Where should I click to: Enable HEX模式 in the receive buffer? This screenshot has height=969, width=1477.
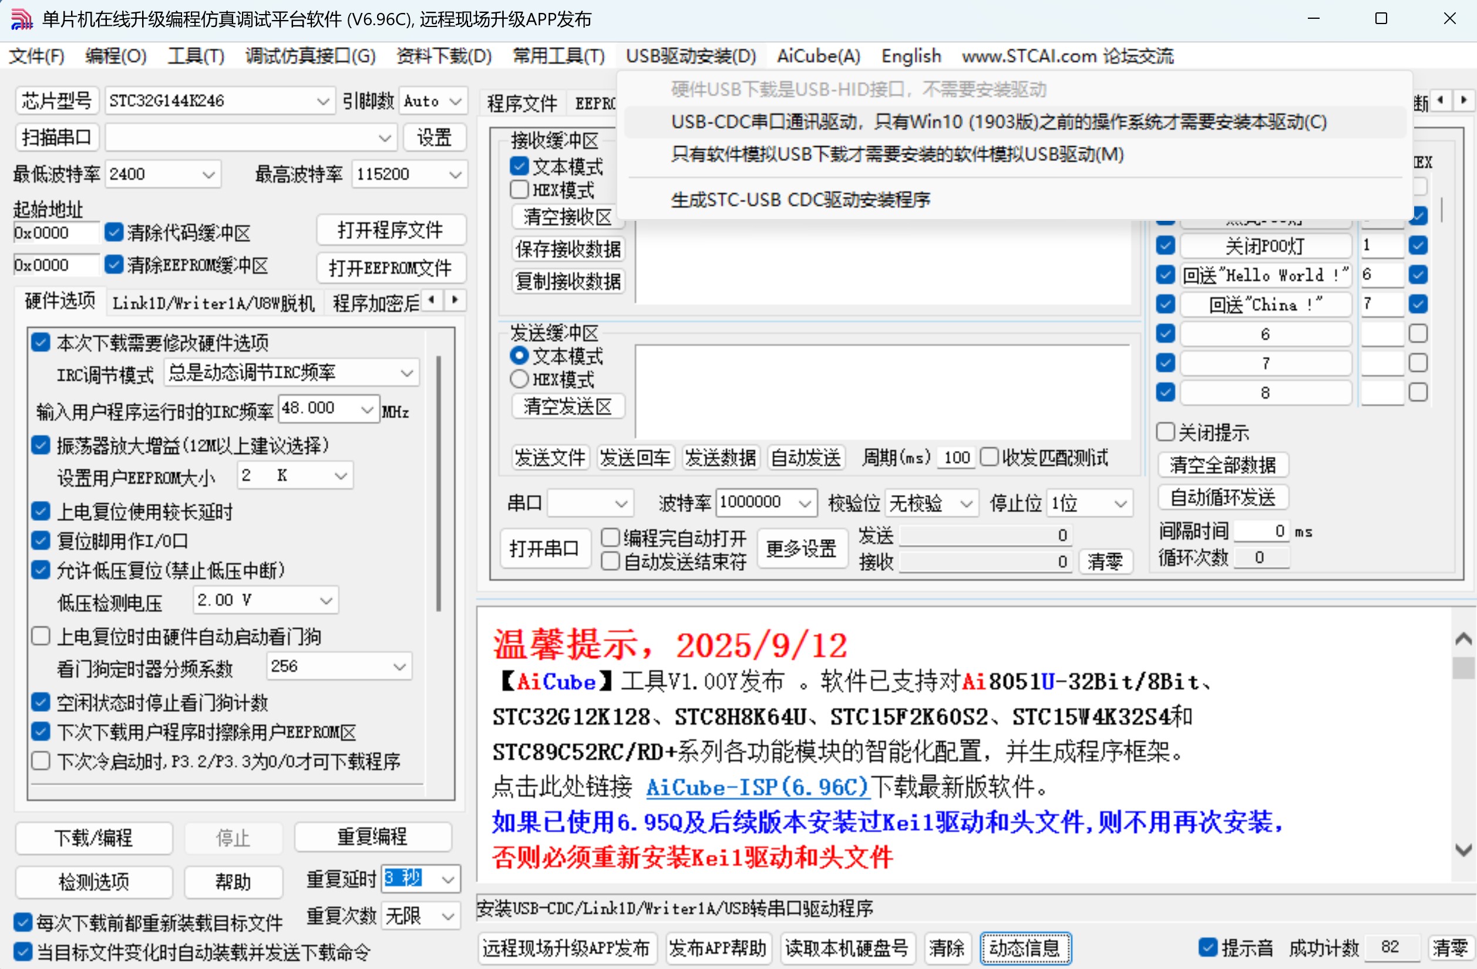(x=519, y=189)
